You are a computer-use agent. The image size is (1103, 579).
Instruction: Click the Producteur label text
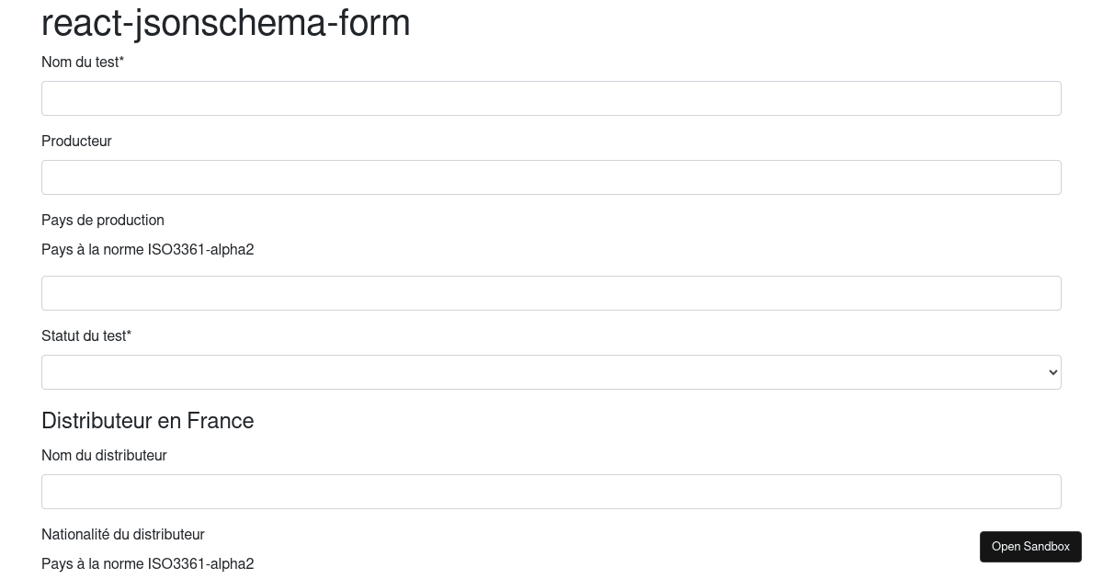[76, 142]
